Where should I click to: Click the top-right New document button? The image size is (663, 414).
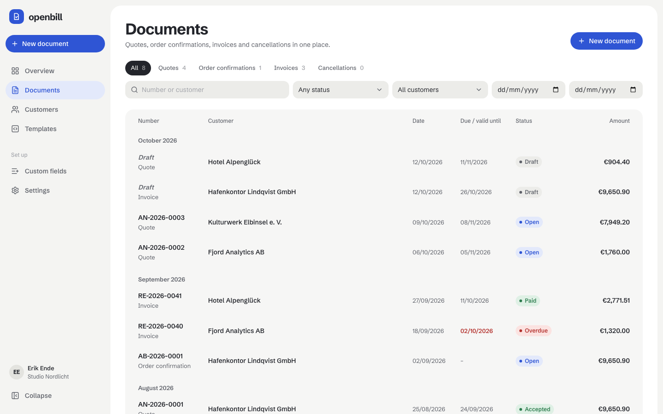tap(606, 41)
